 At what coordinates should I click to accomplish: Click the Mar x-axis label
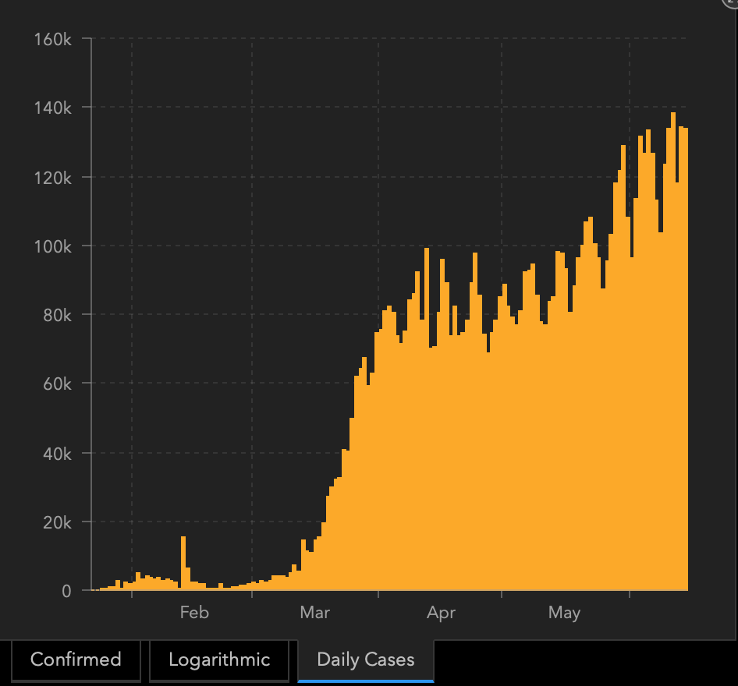[315, 613]
